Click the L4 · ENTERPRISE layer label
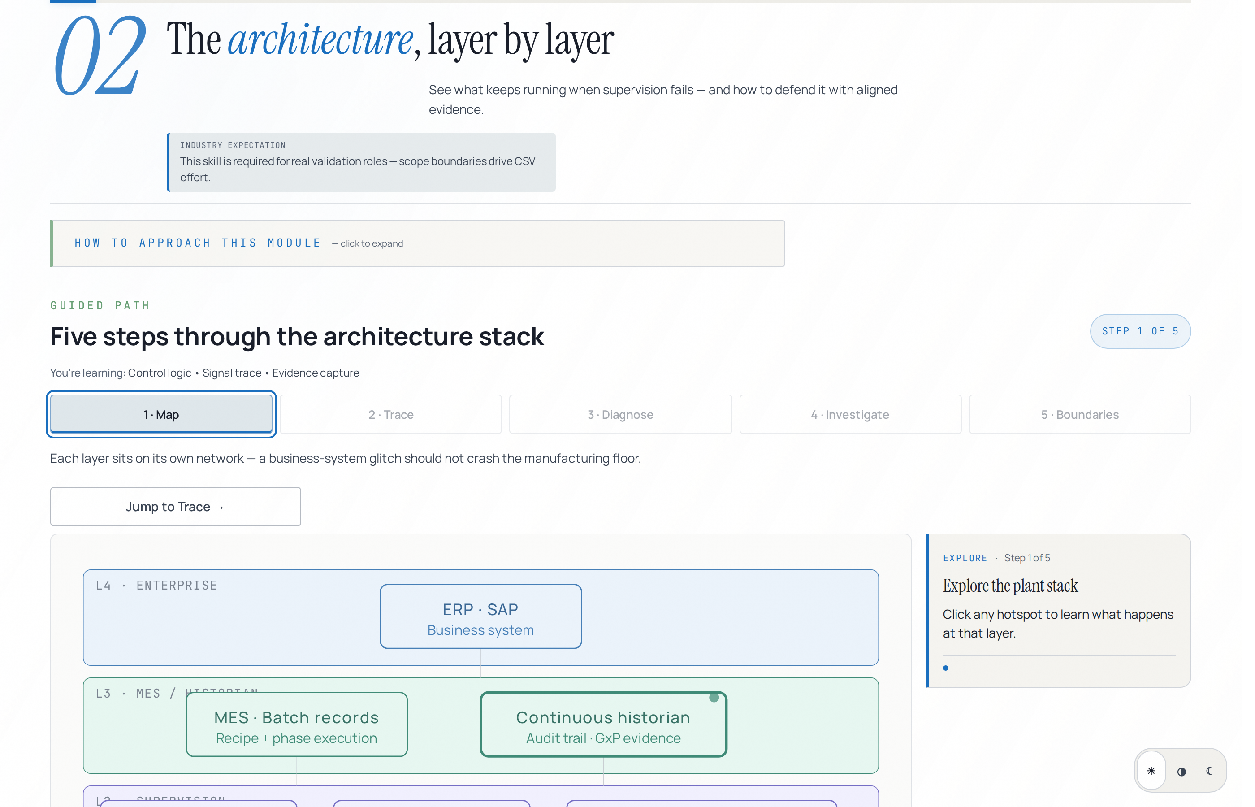 156,586
